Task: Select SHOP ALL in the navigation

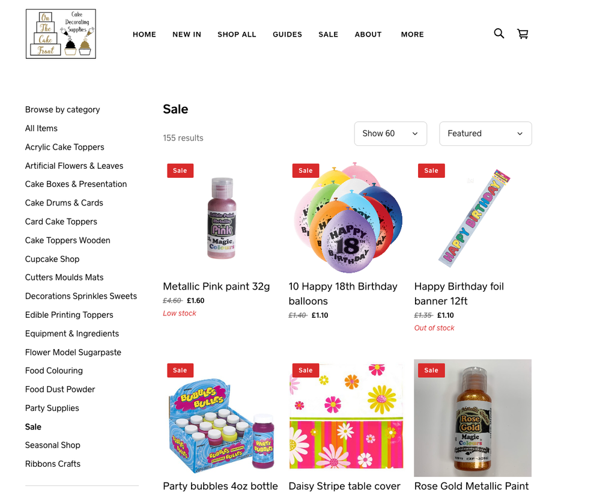Action: 237,34
